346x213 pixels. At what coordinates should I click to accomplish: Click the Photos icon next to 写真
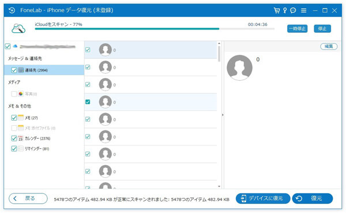point(21,94)
